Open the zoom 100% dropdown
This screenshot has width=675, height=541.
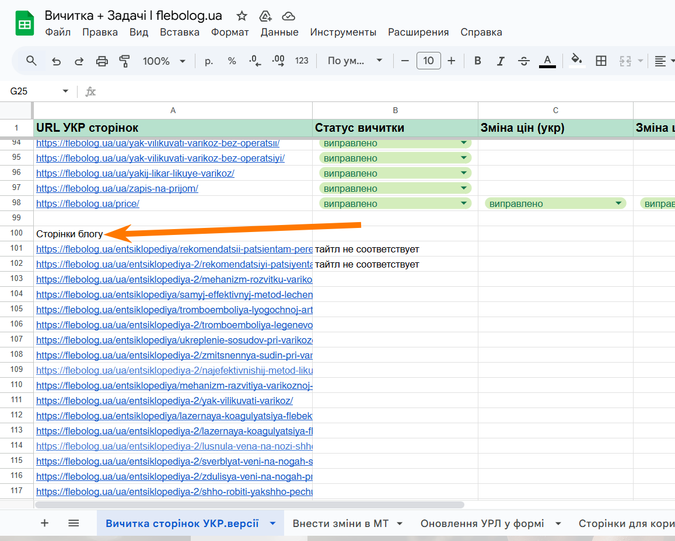[x=164, y=61]
